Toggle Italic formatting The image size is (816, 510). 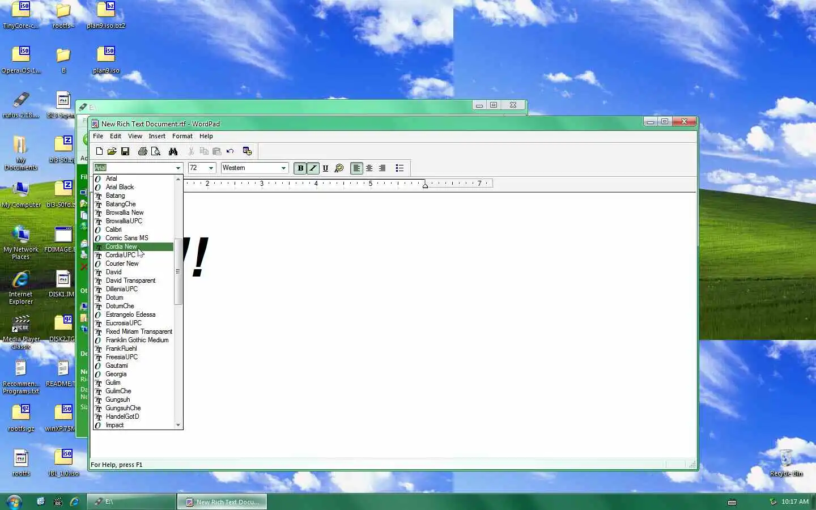(x=313, y=168)
